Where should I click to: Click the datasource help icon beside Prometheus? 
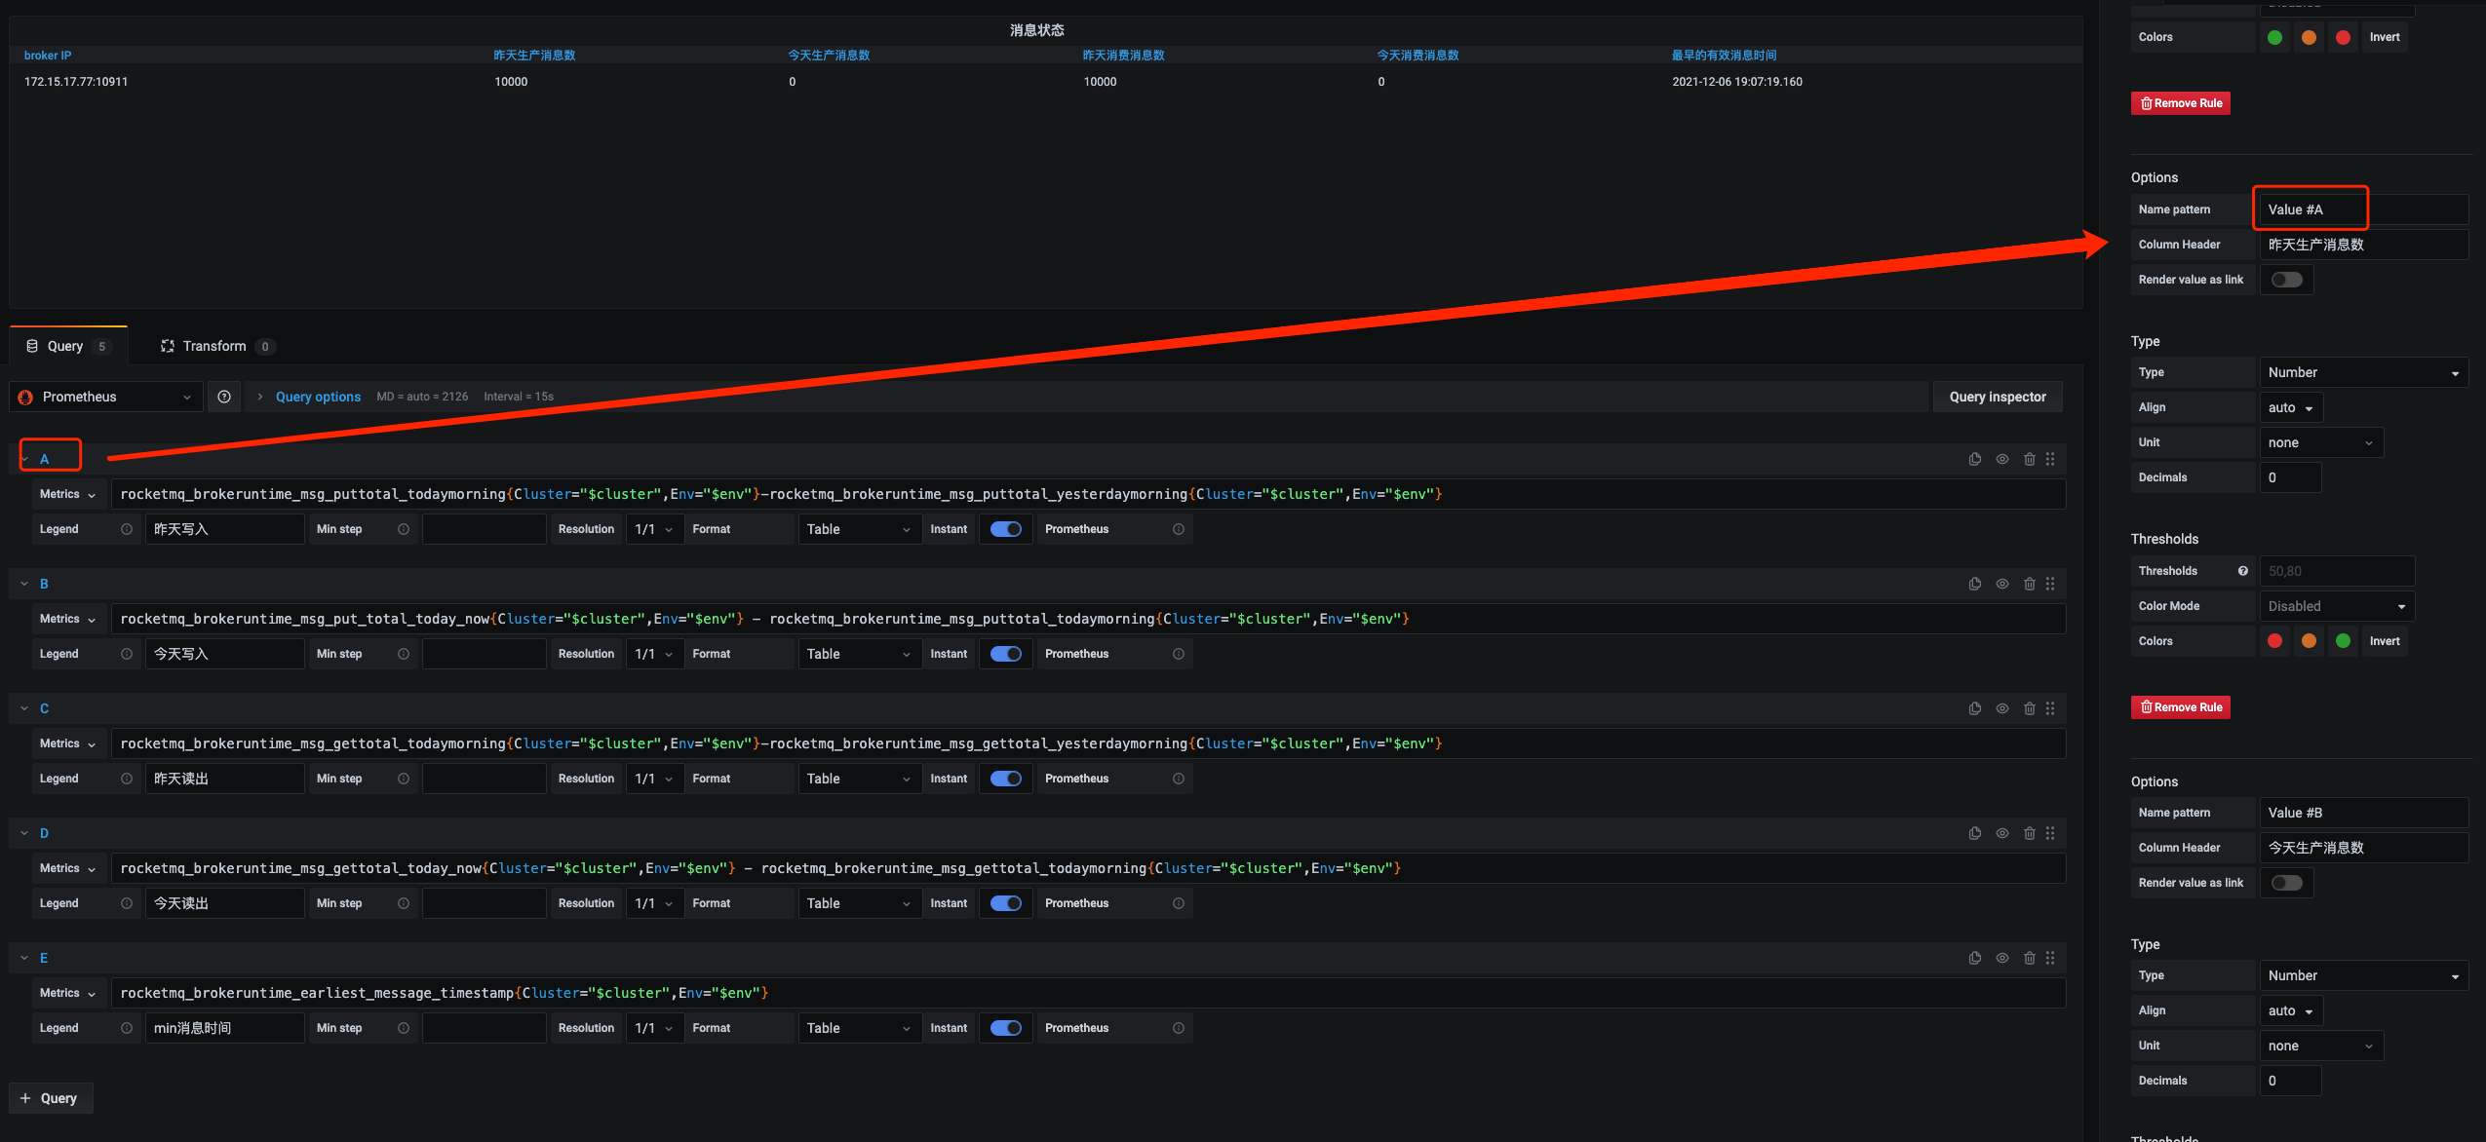pos(224,396)
